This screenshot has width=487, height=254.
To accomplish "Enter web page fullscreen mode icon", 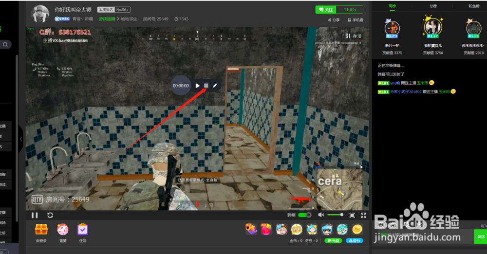I will [x=352, y=215].
